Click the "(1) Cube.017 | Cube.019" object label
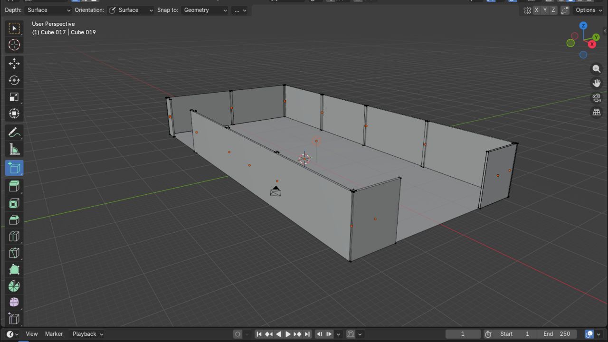This screenshot has height=342, width=608. tap(64, 32)
